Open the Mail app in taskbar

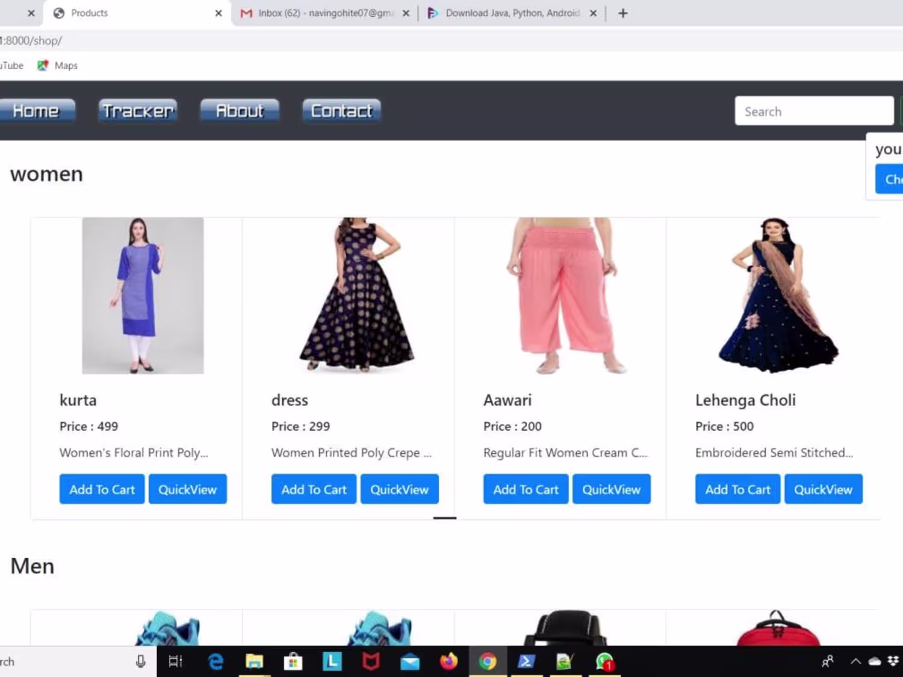tap(410, 661)
